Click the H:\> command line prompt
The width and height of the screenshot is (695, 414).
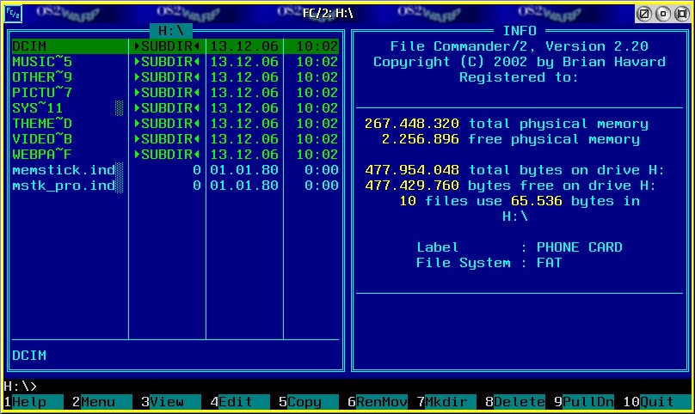click(21, 387)
